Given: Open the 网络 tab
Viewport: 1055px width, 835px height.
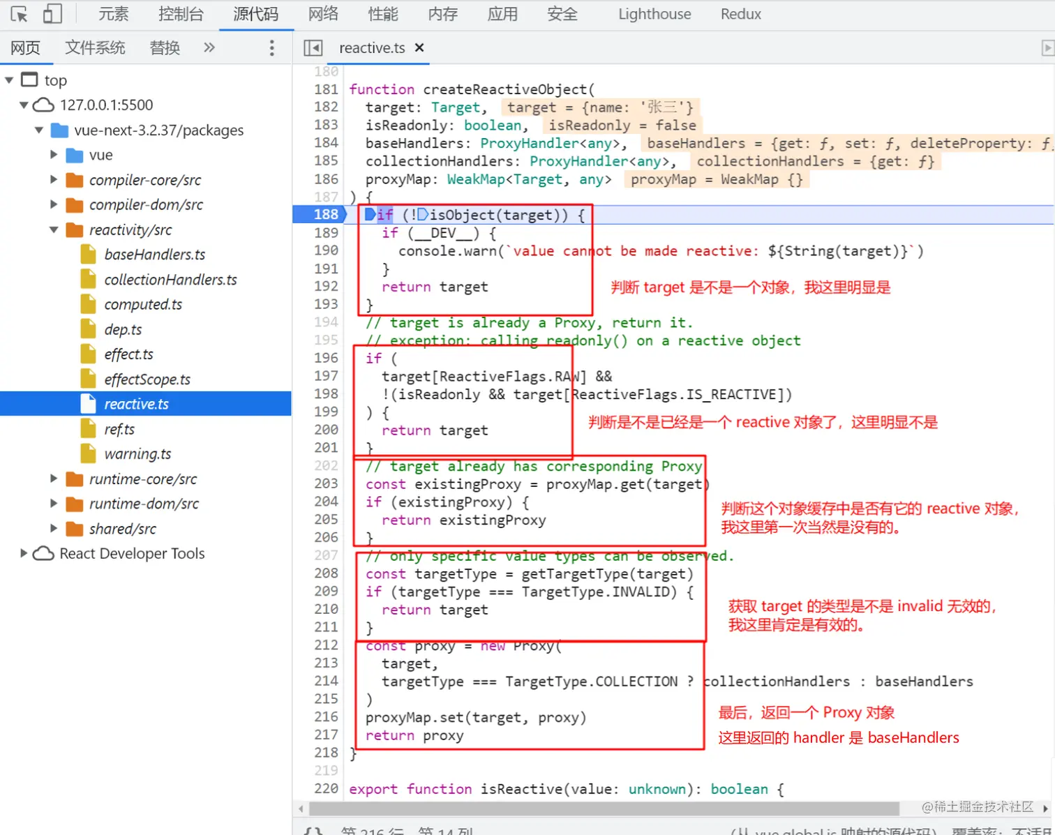Looking at the screenshot, I should tap(323, 14).
